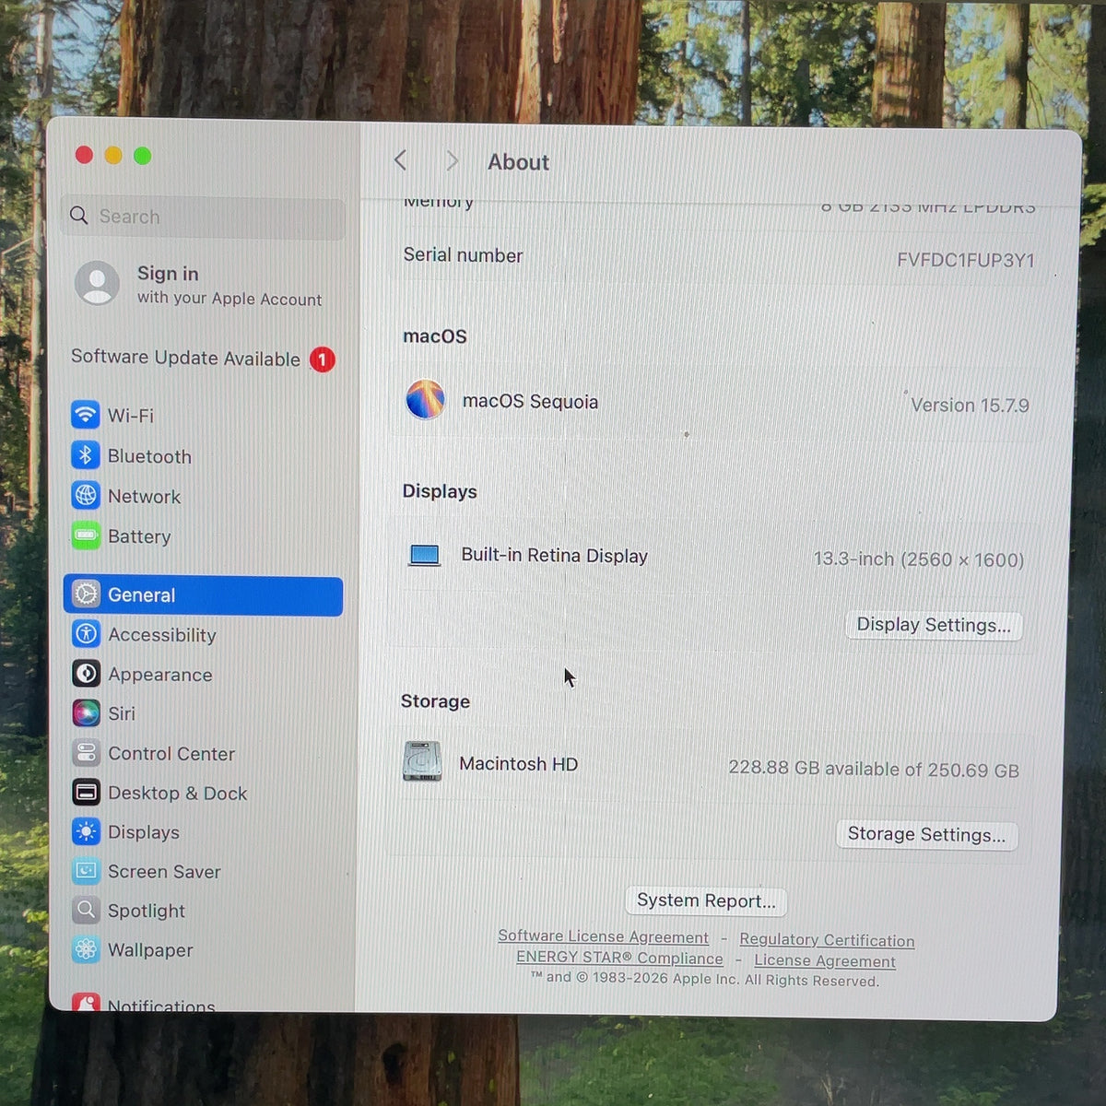Close the window with the red button
This screenshot has width=1106, height=1106.
click(84, 155)
